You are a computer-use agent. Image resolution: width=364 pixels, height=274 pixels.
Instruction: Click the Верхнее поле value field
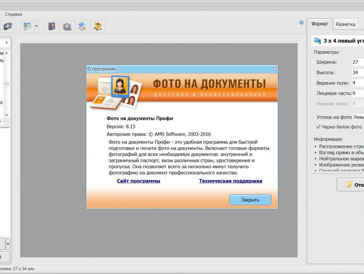click(x=358, y=83)
